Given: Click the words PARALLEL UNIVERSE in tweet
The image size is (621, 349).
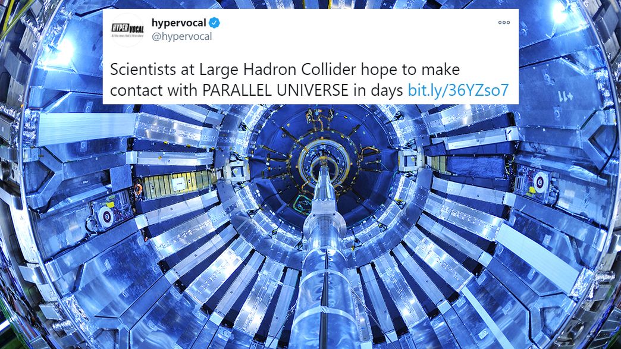Looking at the screenshot, I should click(275, 90).
